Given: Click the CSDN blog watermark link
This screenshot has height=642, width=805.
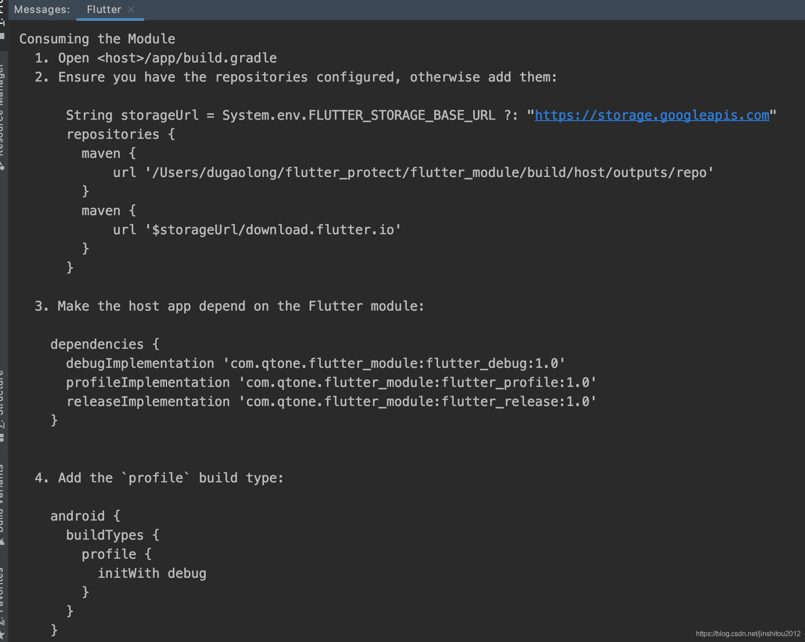Looking at the screenshot, I should tap(747, 633).
